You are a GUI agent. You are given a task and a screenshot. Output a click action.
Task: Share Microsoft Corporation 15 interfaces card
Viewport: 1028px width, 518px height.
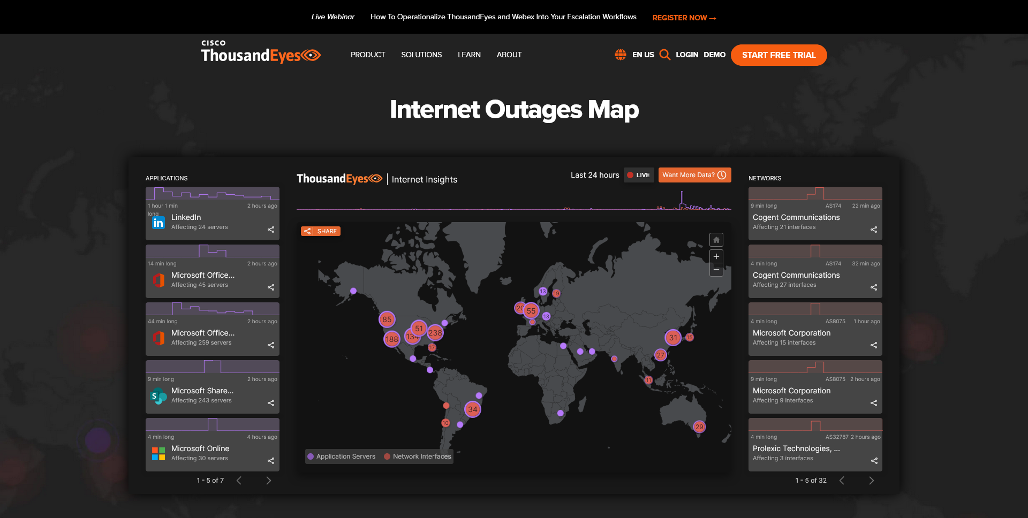(x=874, y=345)
